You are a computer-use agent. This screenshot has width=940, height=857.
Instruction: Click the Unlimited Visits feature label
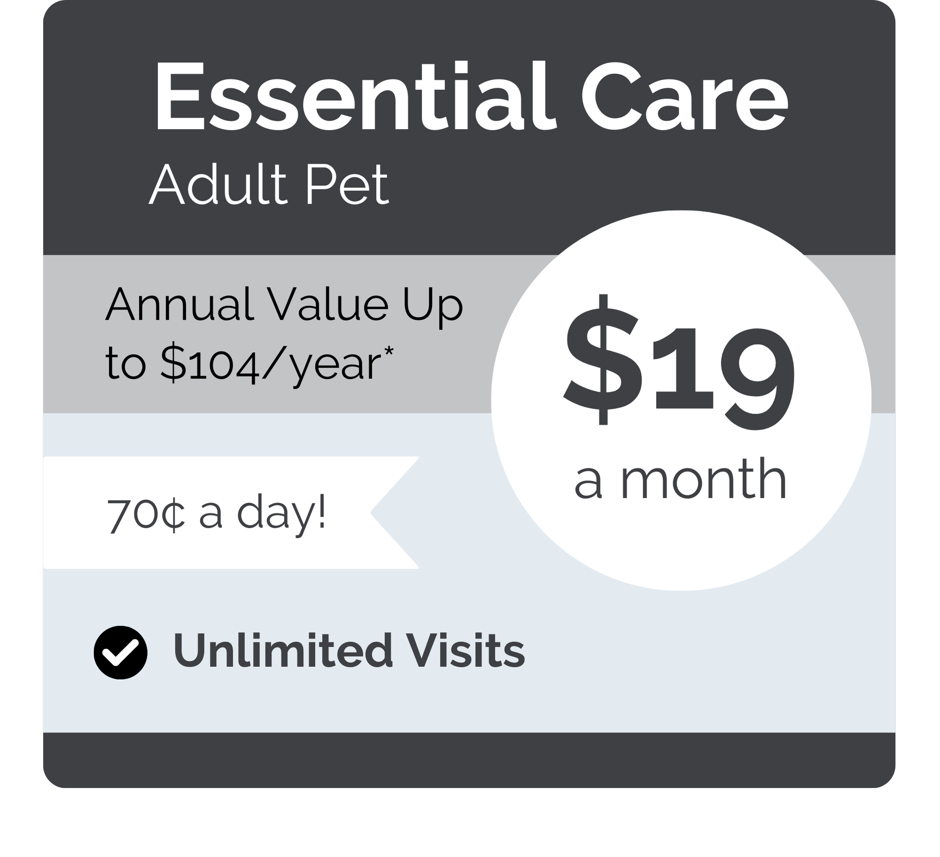tap(349, 651)
